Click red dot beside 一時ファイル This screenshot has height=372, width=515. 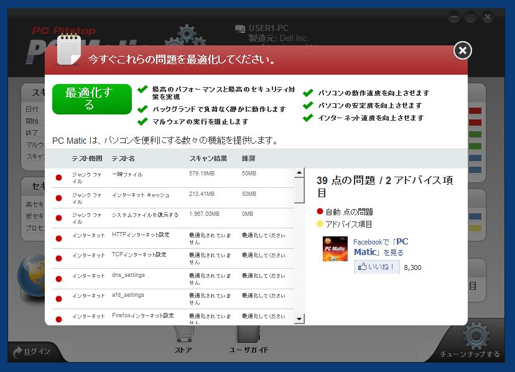point(59,178)
